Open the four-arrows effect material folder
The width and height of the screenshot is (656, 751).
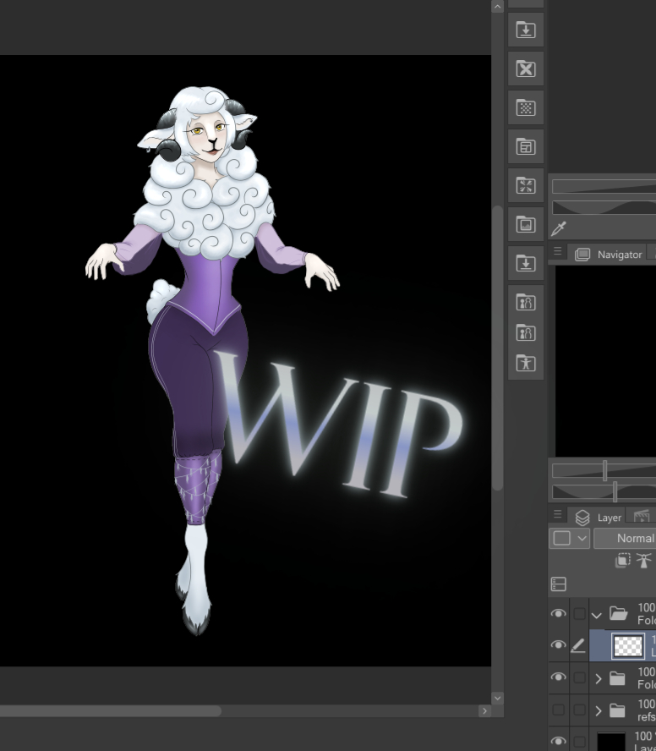click(526, 185)
